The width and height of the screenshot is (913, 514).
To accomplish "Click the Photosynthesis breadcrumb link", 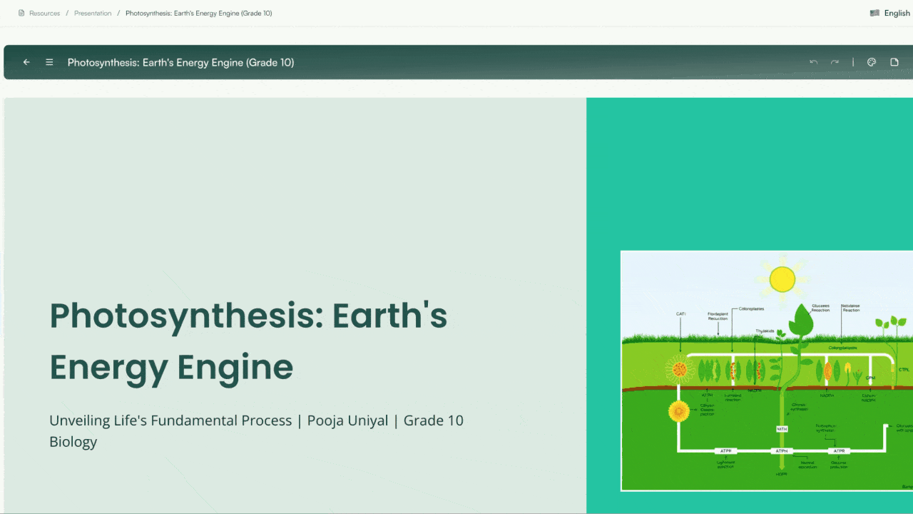I will 198,12.
